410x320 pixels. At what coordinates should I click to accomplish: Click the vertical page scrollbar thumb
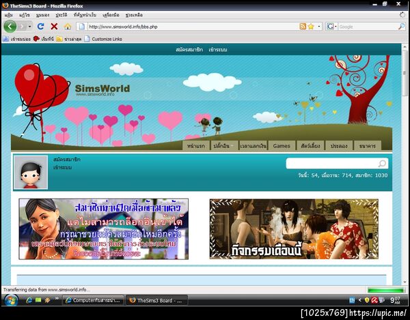(405, 72)
